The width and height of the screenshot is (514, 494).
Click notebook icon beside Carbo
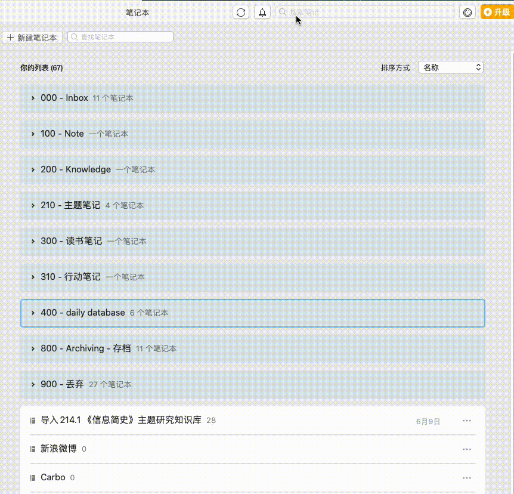(33, 478)
